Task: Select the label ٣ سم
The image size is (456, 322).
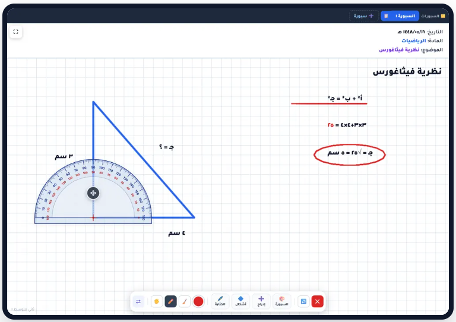Action: (64, 156)
